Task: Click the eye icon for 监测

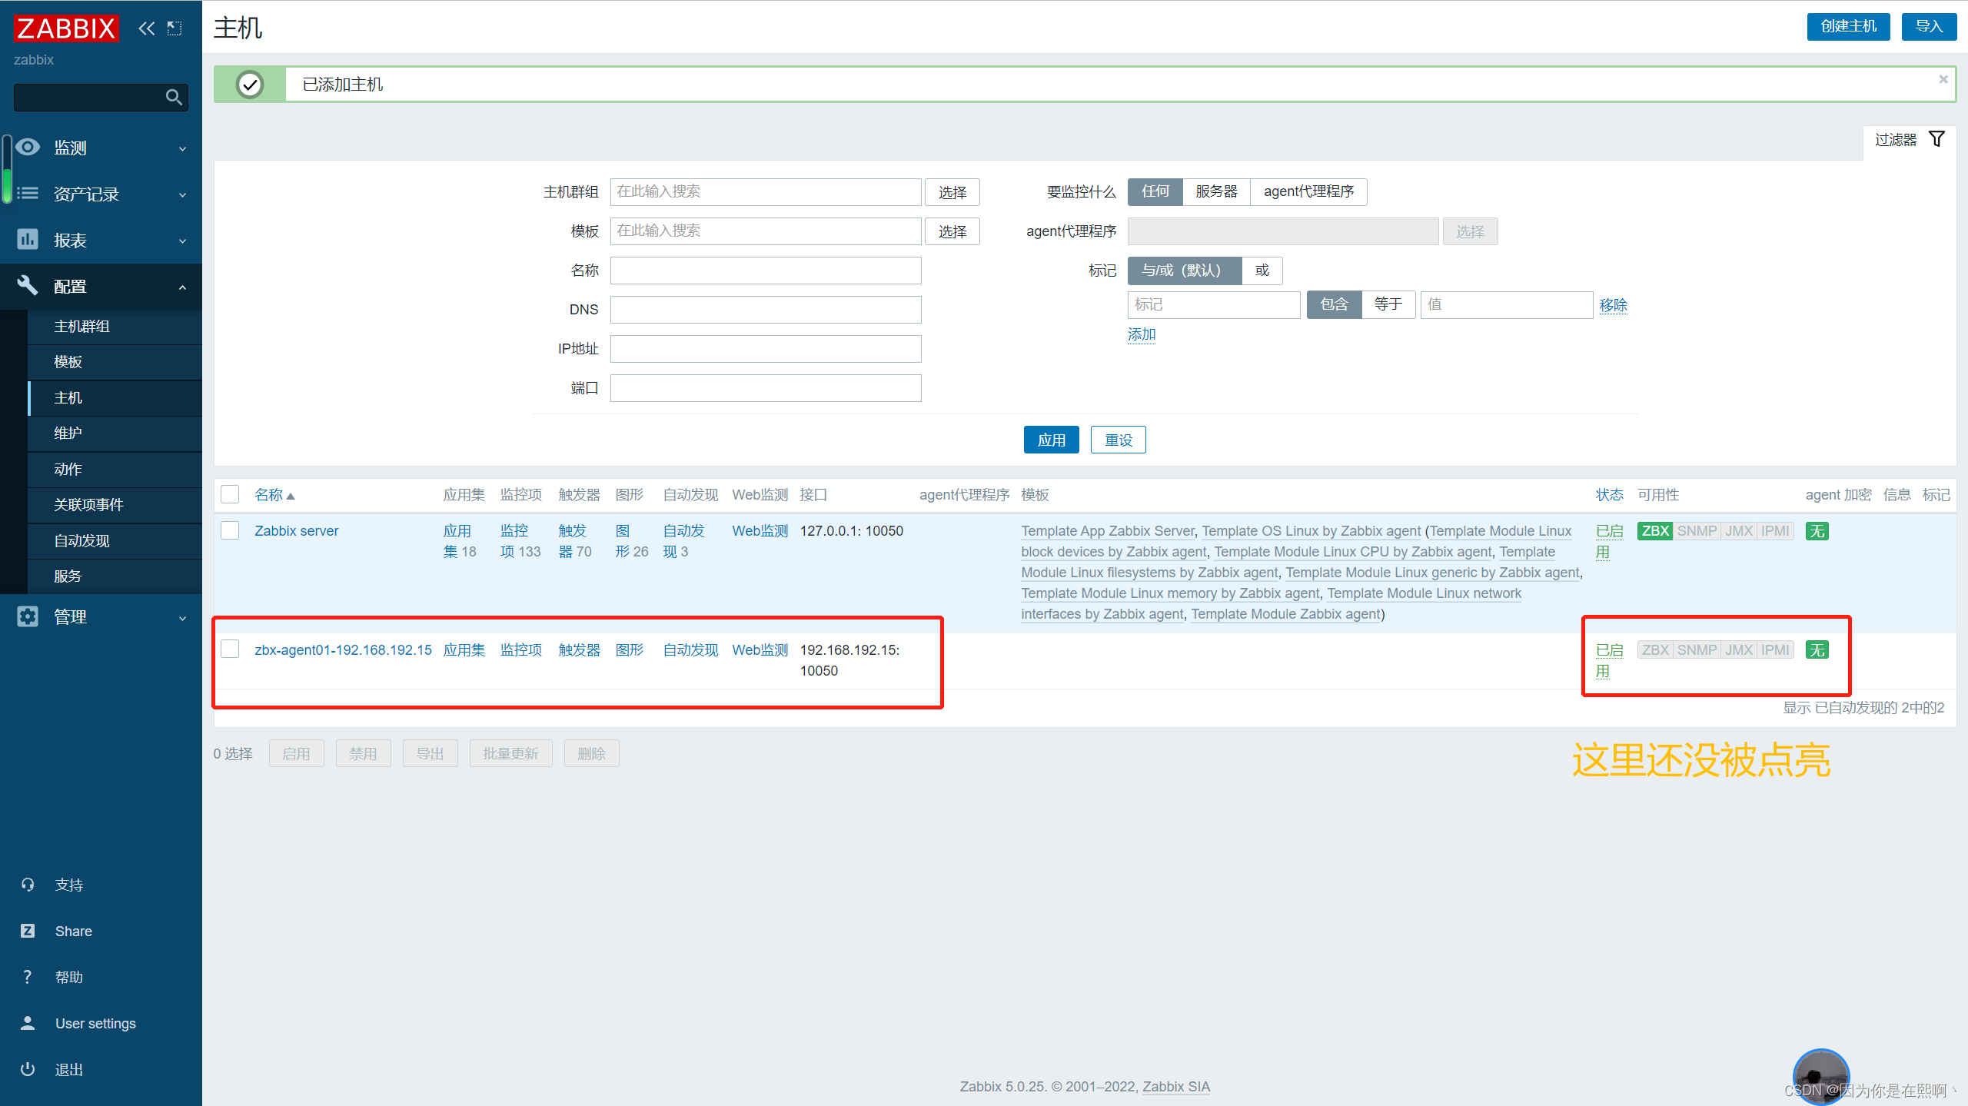Action: click(x=28, y=148)
